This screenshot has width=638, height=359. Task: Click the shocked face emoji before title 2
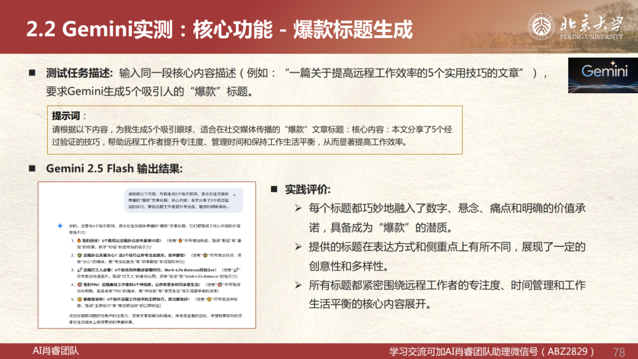(79, 255)
